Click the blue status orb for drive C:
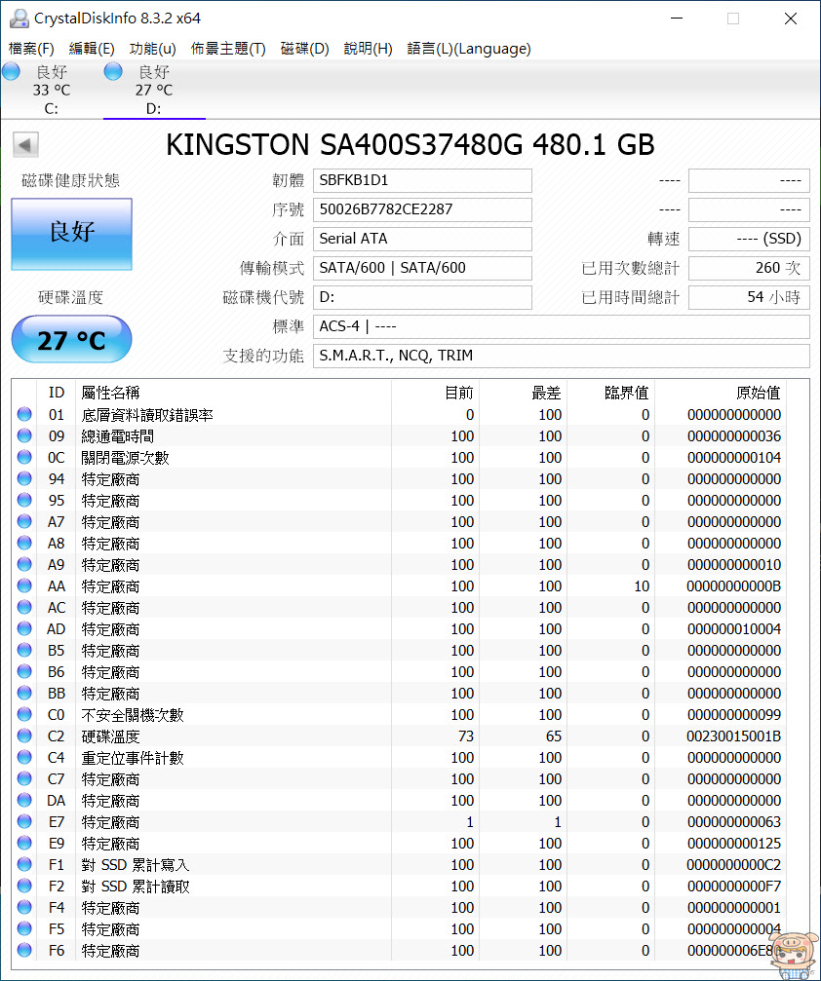Screen dimensions: 821x981 (x=12, y=71)
